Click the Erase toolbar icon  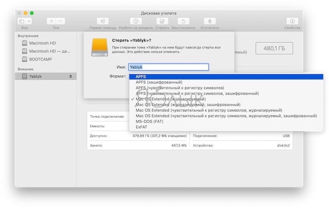[162, 21]
